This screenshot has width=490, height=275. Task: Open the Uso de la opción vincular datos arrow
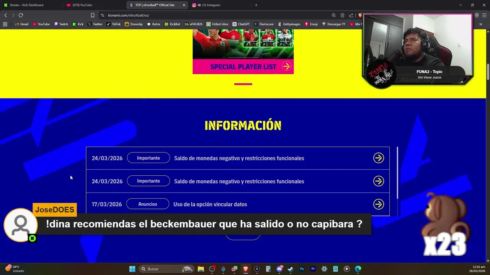point(379,204)
